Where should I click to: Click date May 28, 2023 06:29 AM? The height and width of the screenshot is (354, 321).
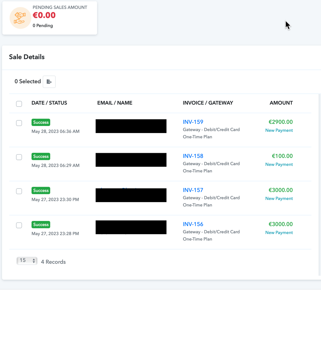55,165
